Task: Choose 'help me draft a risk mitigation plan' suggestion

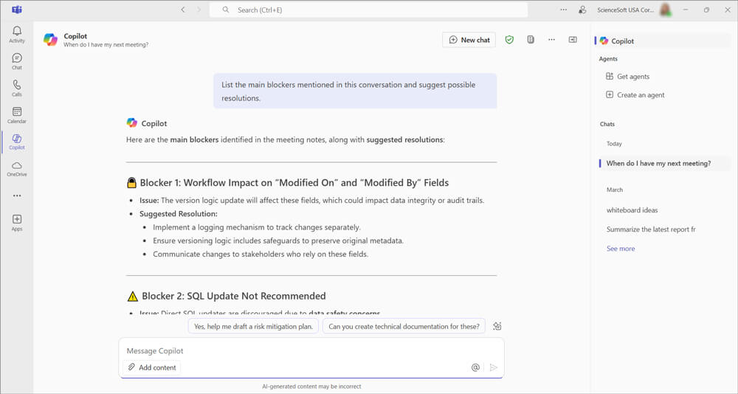Action: point(253,326)
